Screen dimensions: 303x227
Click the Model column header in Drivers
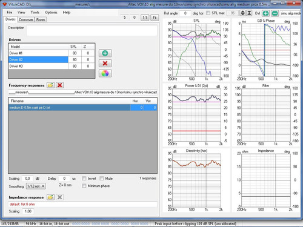(x=38, y=47)
